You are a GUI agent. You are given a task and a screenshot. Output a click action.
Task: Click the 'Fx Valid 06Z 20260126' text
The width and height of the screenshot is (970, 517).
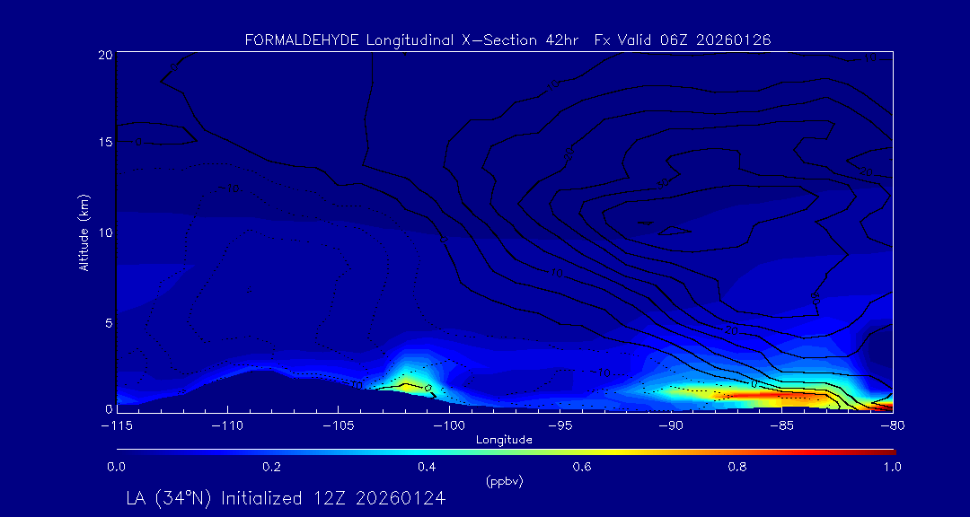click(683, 40)
